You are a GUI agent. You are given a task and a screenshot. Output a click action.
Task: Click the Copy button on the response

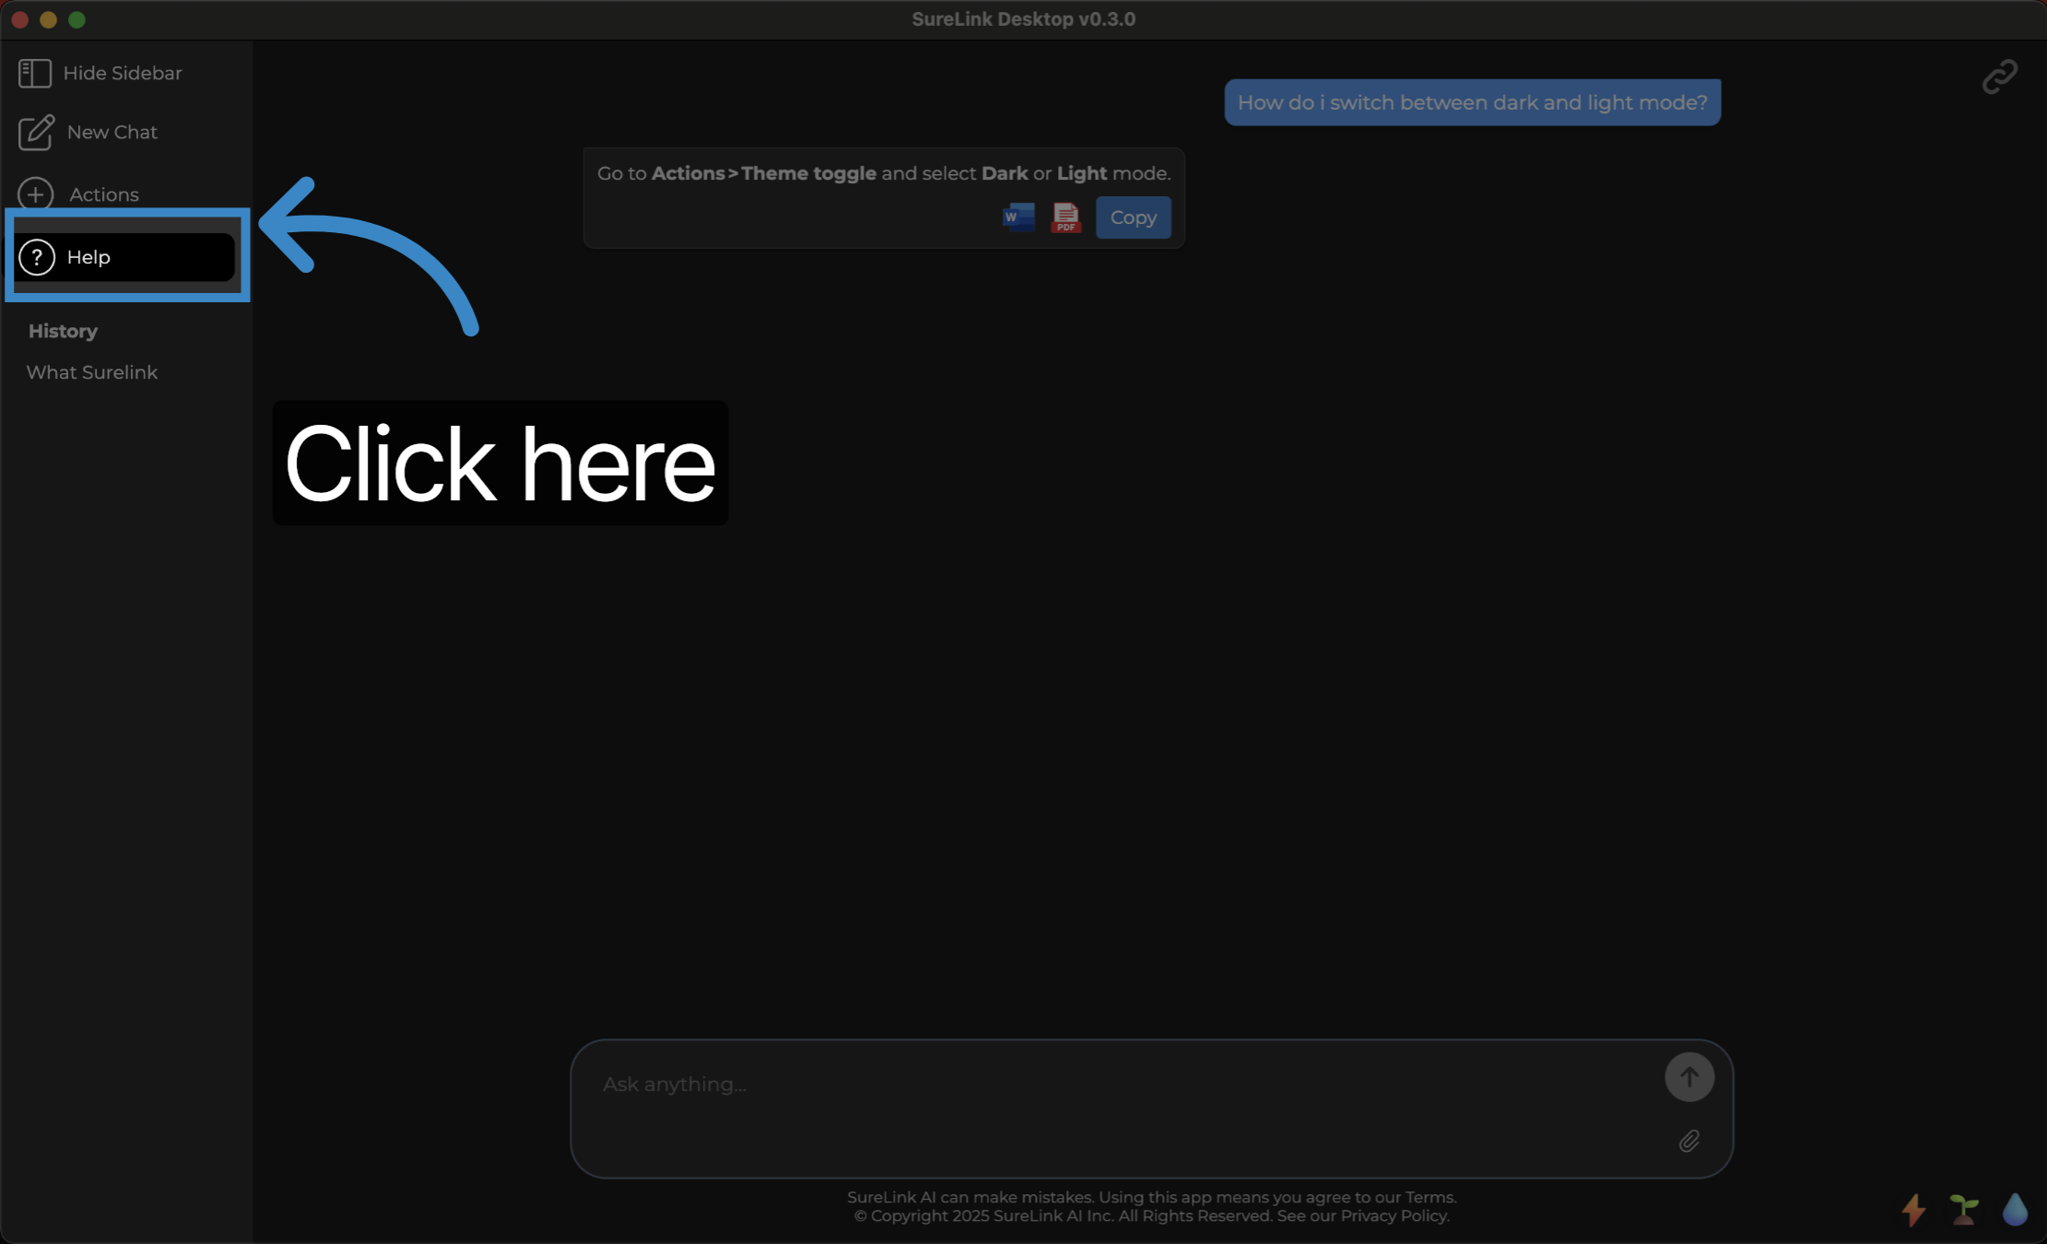point(1134,217)
